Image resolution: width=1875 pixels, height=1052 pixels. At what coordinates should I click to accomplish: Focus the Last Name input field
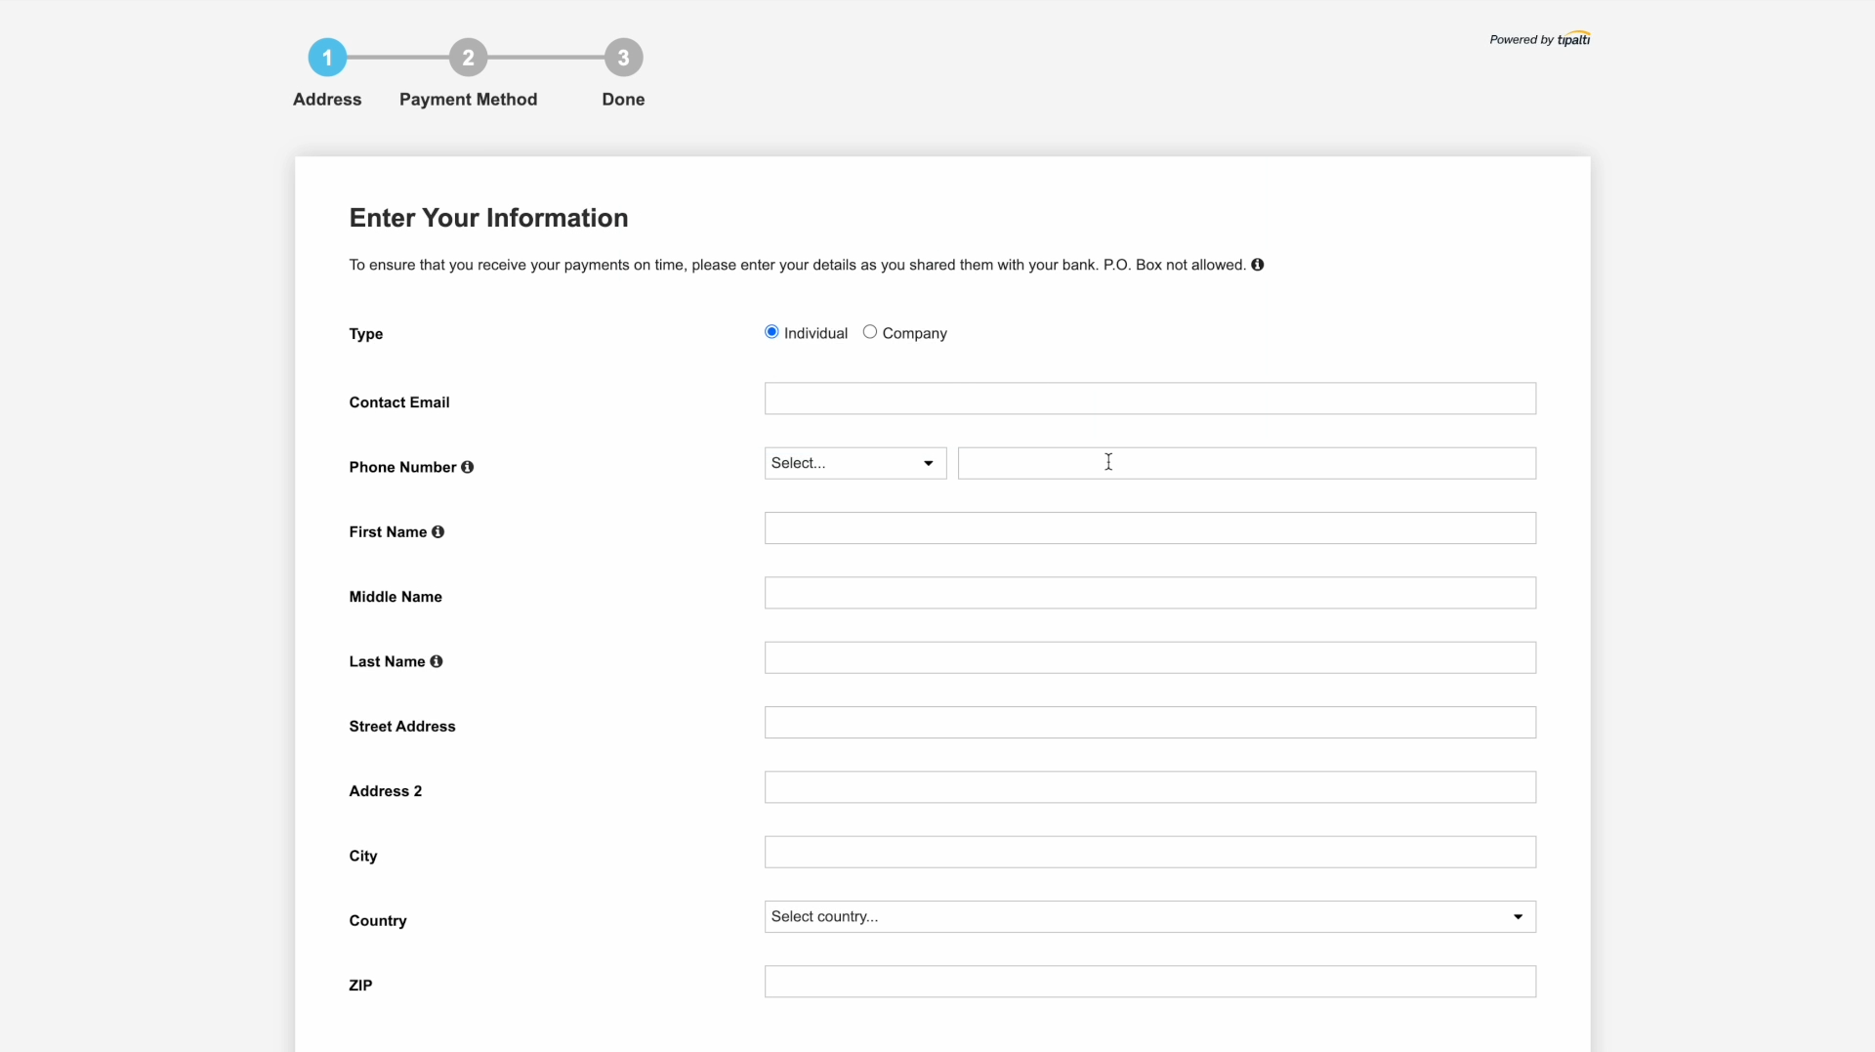[x=1149, y=657]
